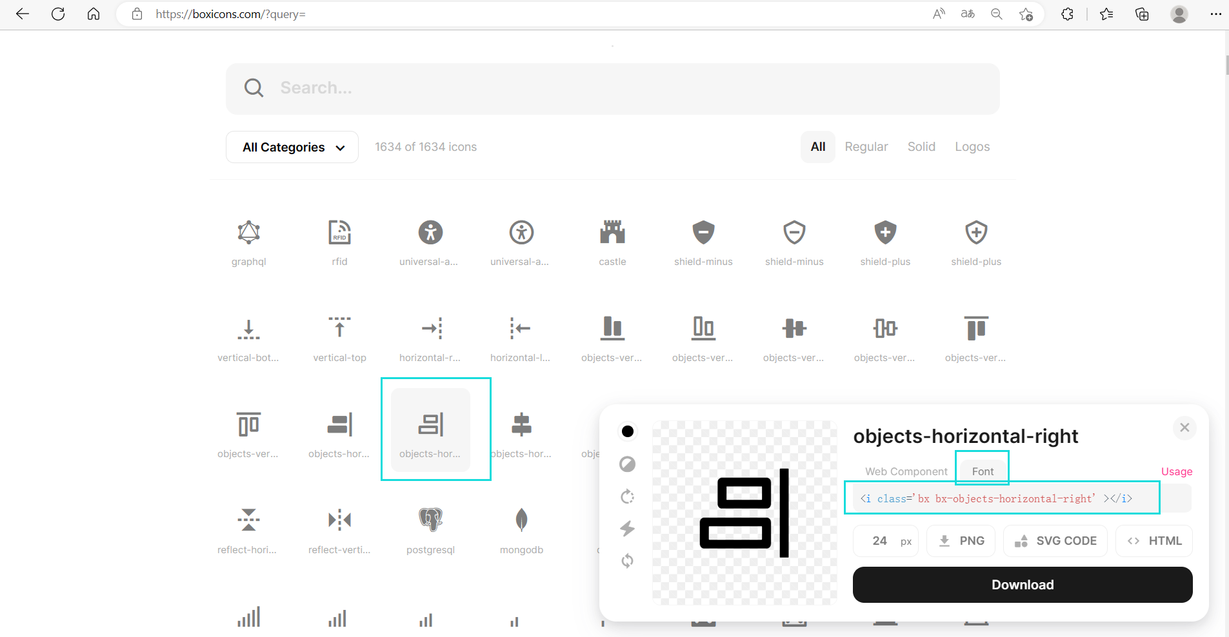Toggle the opacity half-circle option

[x=627, y=464]
